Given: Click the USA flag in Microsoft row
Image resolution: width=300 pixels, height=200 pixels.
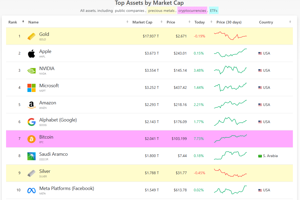Looking at the screenshot, I should pyautogui.click(x=260, y=87).
